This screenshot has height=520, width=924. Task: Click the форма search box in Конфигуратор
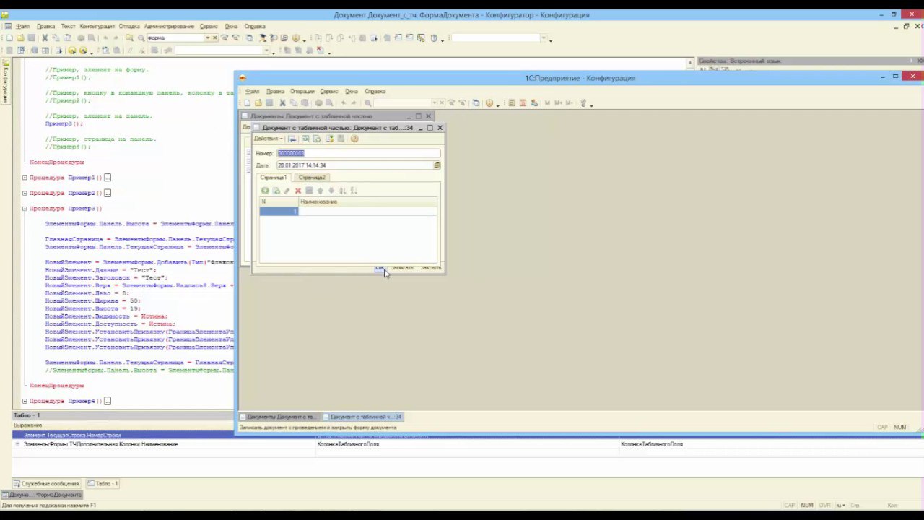tap(175, 38)
